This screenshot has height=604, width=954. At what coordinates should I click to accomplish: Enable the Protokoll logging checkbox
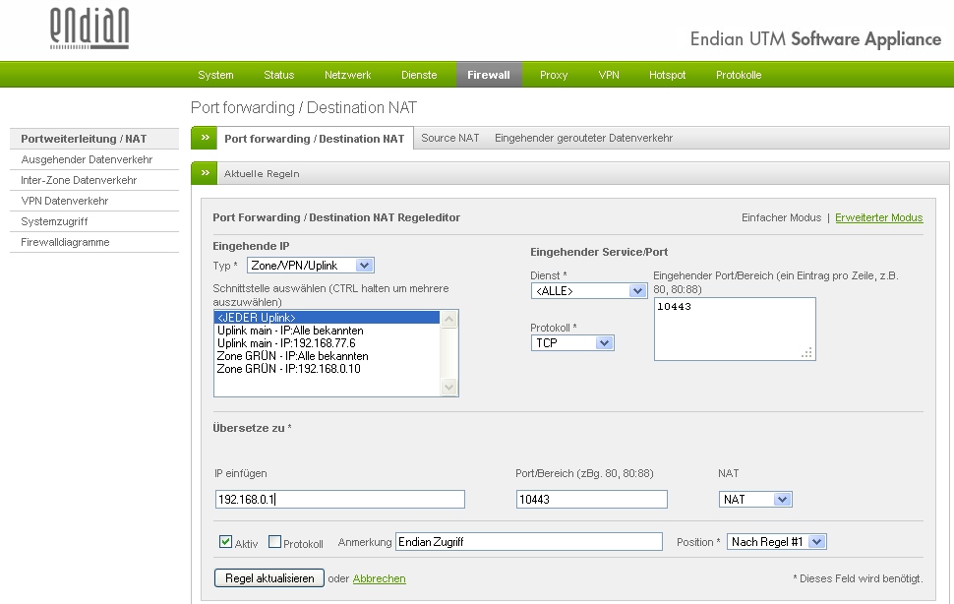[275, 542]
